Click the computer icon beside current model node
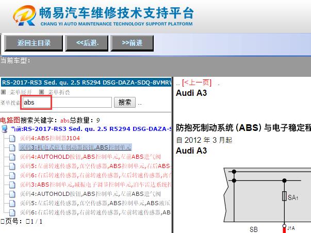This screenshot has width=311, height=233. coord(4,129)
